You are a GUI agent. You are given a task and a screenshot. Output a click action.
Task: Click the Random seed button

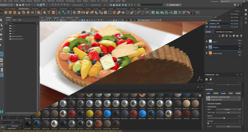click(x=227, y=109)
